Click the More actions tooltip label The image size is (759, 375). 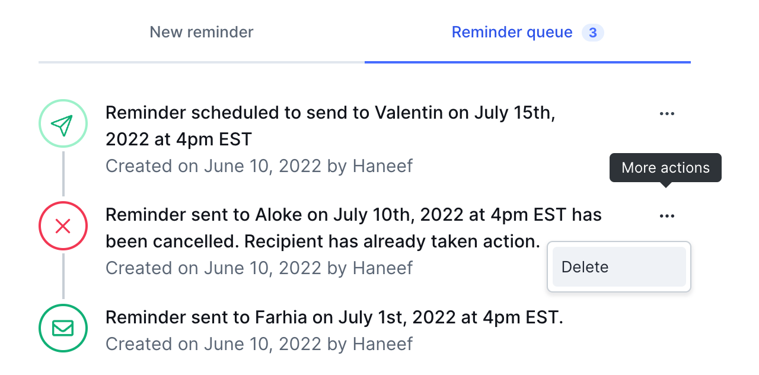pos(665,167)
